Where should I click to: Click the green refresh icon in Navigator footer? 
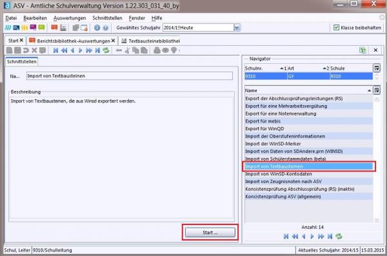click(339, 236)
